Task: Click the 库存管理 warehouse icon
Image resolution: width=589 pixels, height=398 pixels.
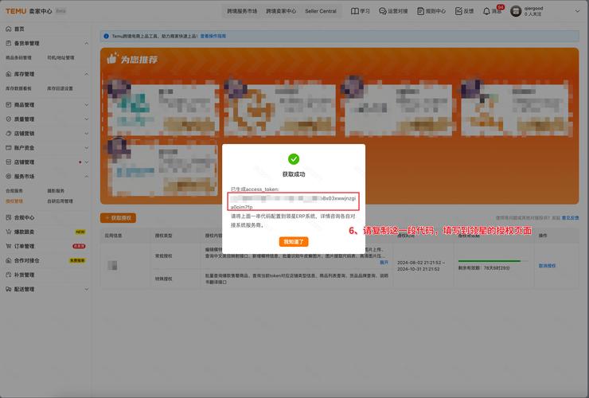Action: click(x=8, y=74)
